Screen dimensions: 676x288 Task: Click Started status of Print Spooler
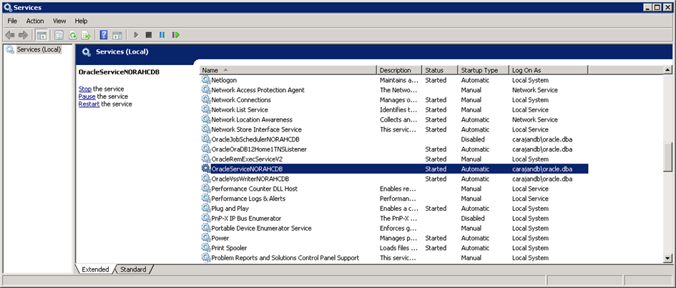click(436, 247)
